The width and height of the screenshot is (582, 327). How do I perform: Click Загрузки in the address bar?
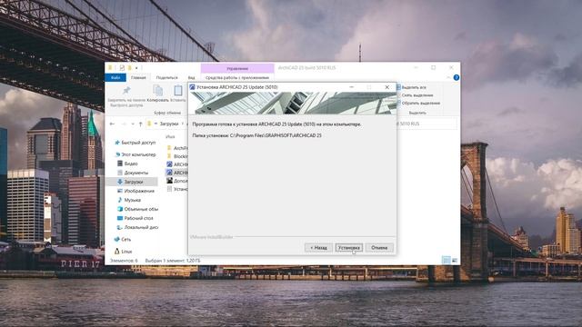click(x=169, y=124)
